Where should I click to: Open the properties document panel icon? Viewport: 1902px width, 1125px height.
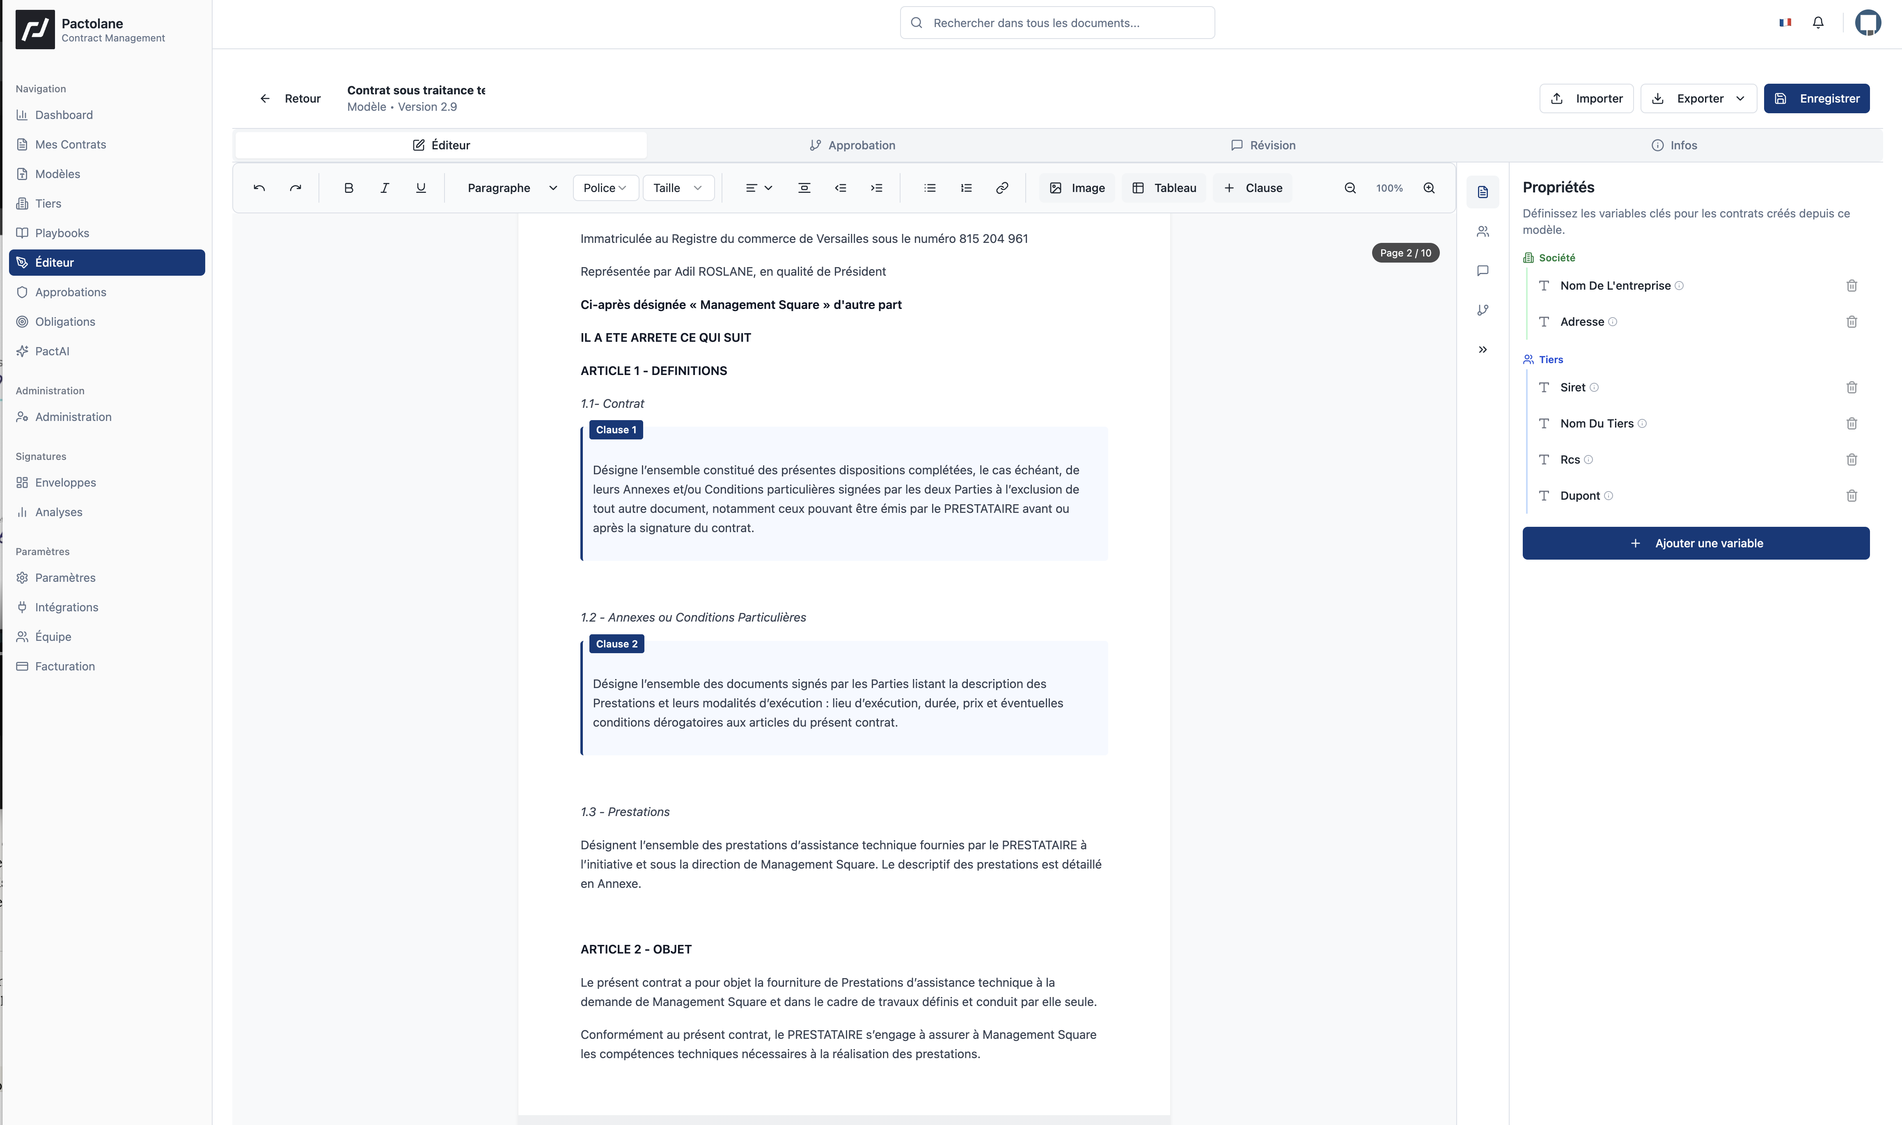click(1483, 192)
